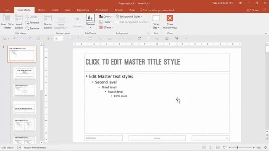
Task: Open the Insert Placeholder dropdown
Action: point(61,23)
